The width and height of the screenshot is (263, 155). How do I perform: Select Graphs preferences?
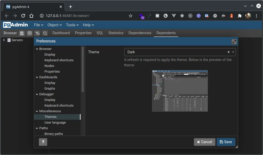pyautogui.click(x=50, y=89)
